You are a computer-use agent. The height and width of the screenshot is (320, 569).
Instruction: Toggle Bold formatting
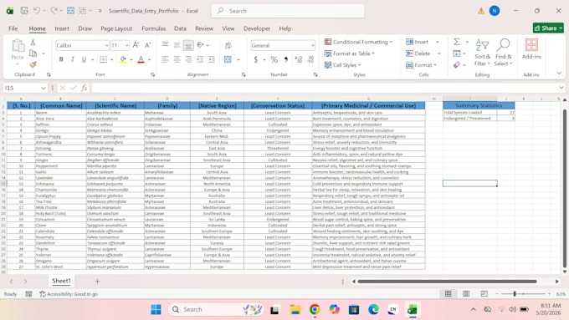pyautogui.click(x=61, y=59)
